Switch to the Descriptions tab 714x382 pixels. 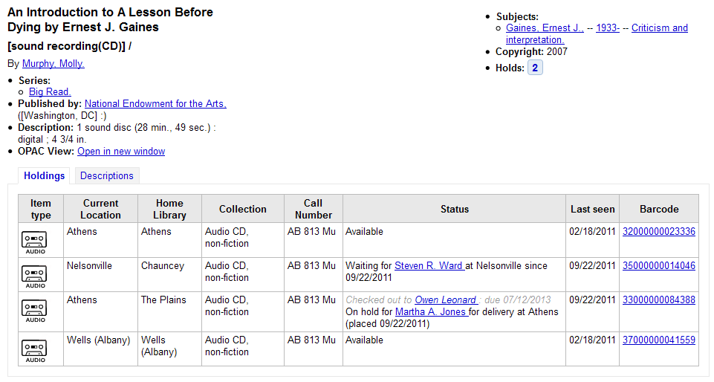point(107,176)
